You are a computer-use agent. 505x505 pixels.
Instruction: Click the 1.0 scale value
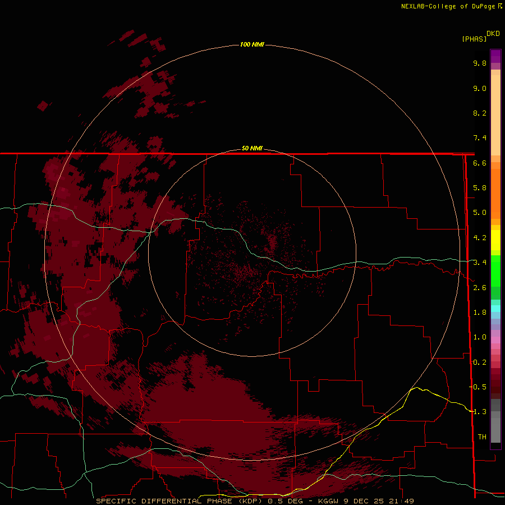click(480, 337)
